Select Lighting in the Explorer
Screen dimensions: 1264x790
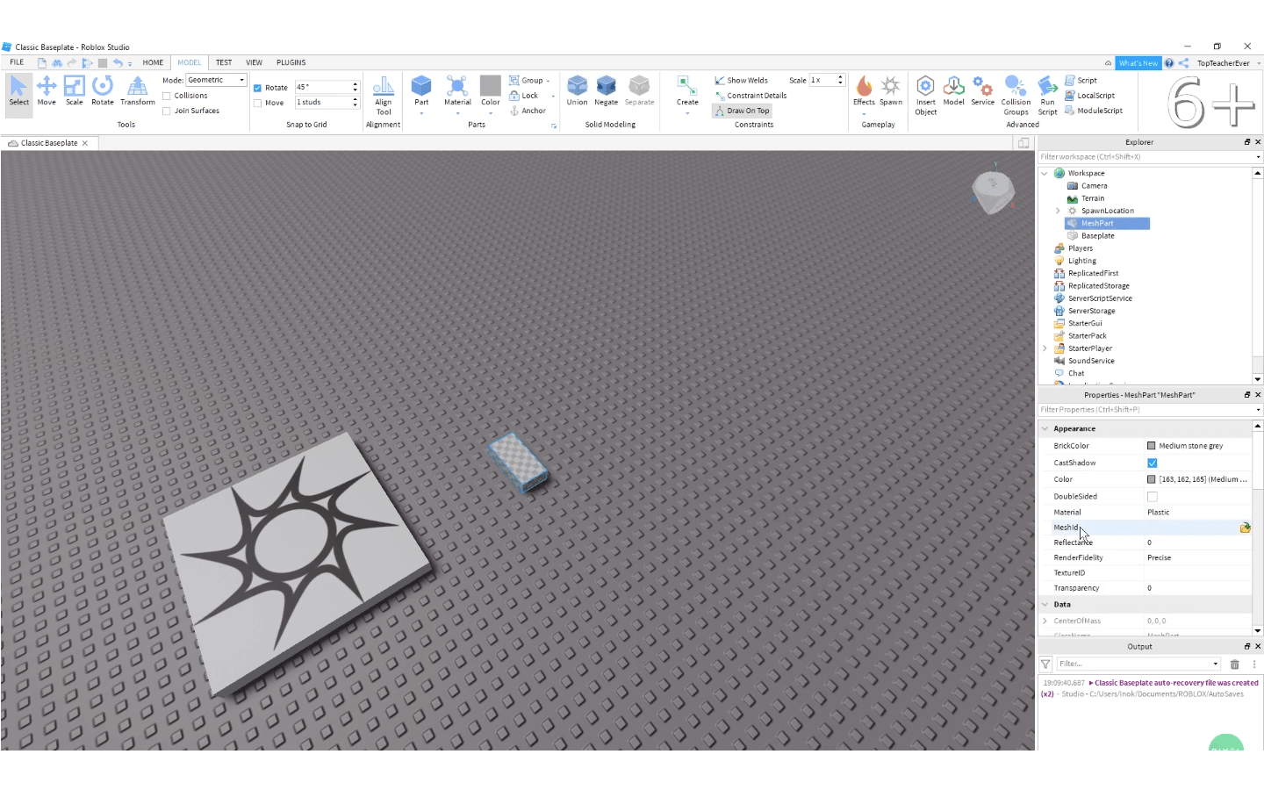(1081, 261)
